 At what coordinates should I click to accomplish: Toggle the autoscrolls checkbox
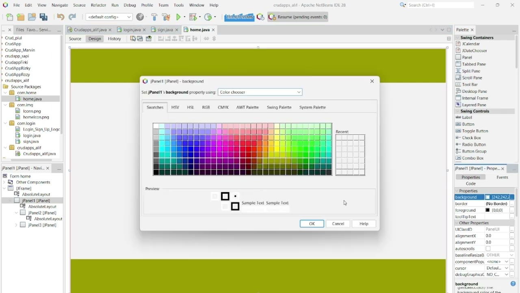pyautogui.click(x=488, y=249)
